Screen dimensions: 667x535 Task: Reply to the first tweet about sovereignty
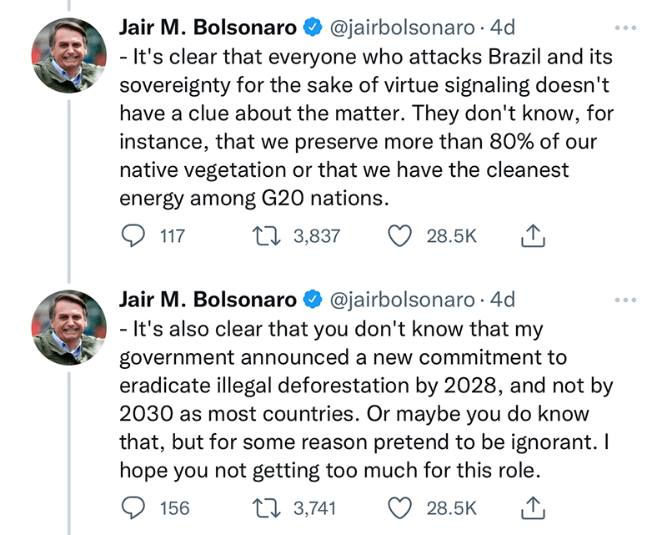point(134,236)
